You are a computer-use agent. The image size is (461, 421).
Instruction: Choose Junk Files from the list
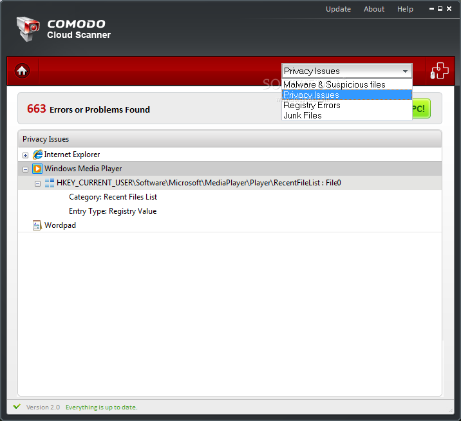pyautogui.click(x=347, y=115)
